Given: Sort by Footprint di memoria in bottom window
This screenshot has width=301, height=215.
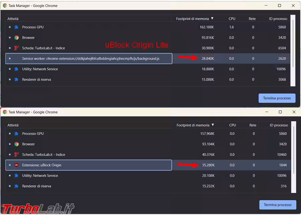Looking at the screenshot, I should coord(193,125).
